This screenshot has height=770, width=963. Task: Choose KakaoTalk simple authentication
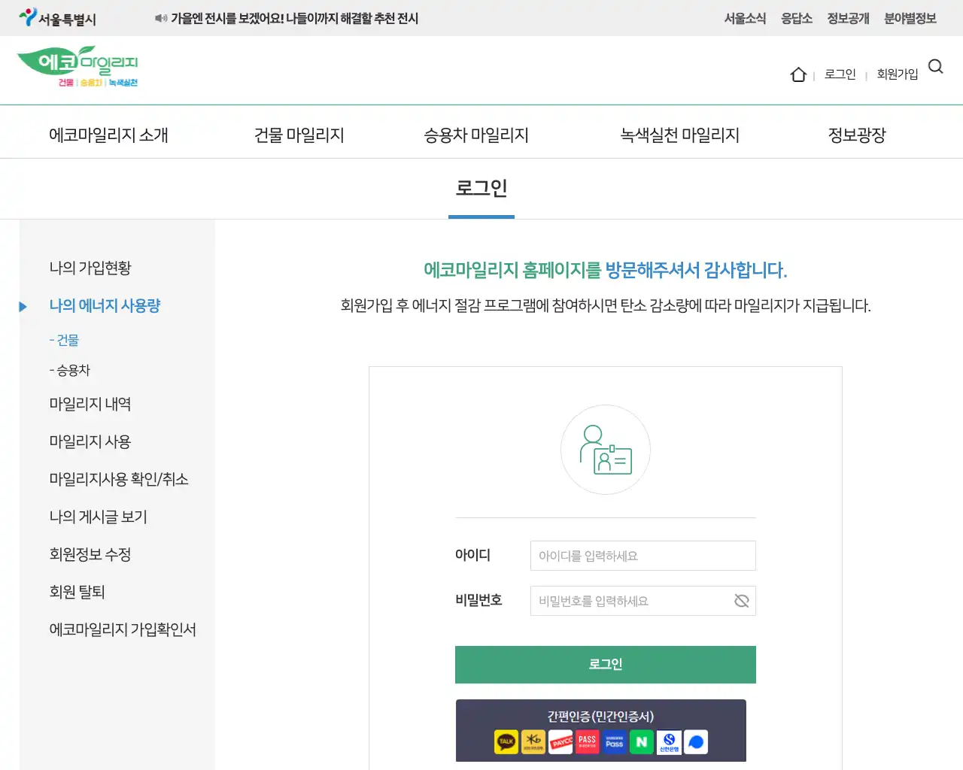pyautogui.click(x=506, y=742)
